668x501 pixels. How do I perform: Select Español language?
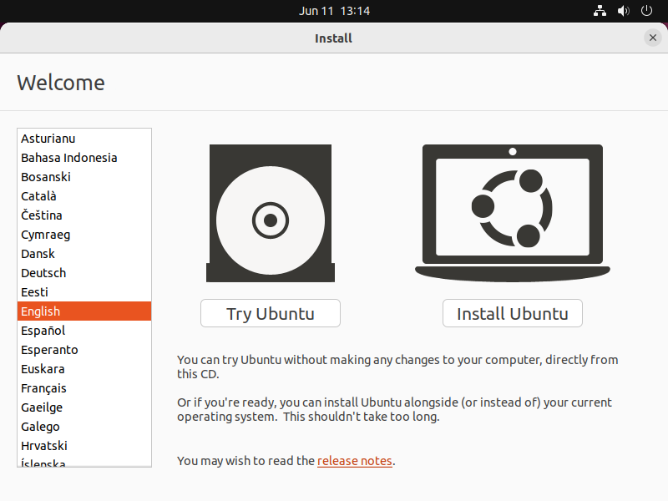point(84,330)
